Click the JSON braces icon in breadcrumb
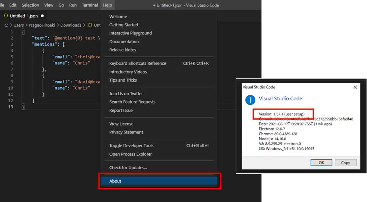 90,25
